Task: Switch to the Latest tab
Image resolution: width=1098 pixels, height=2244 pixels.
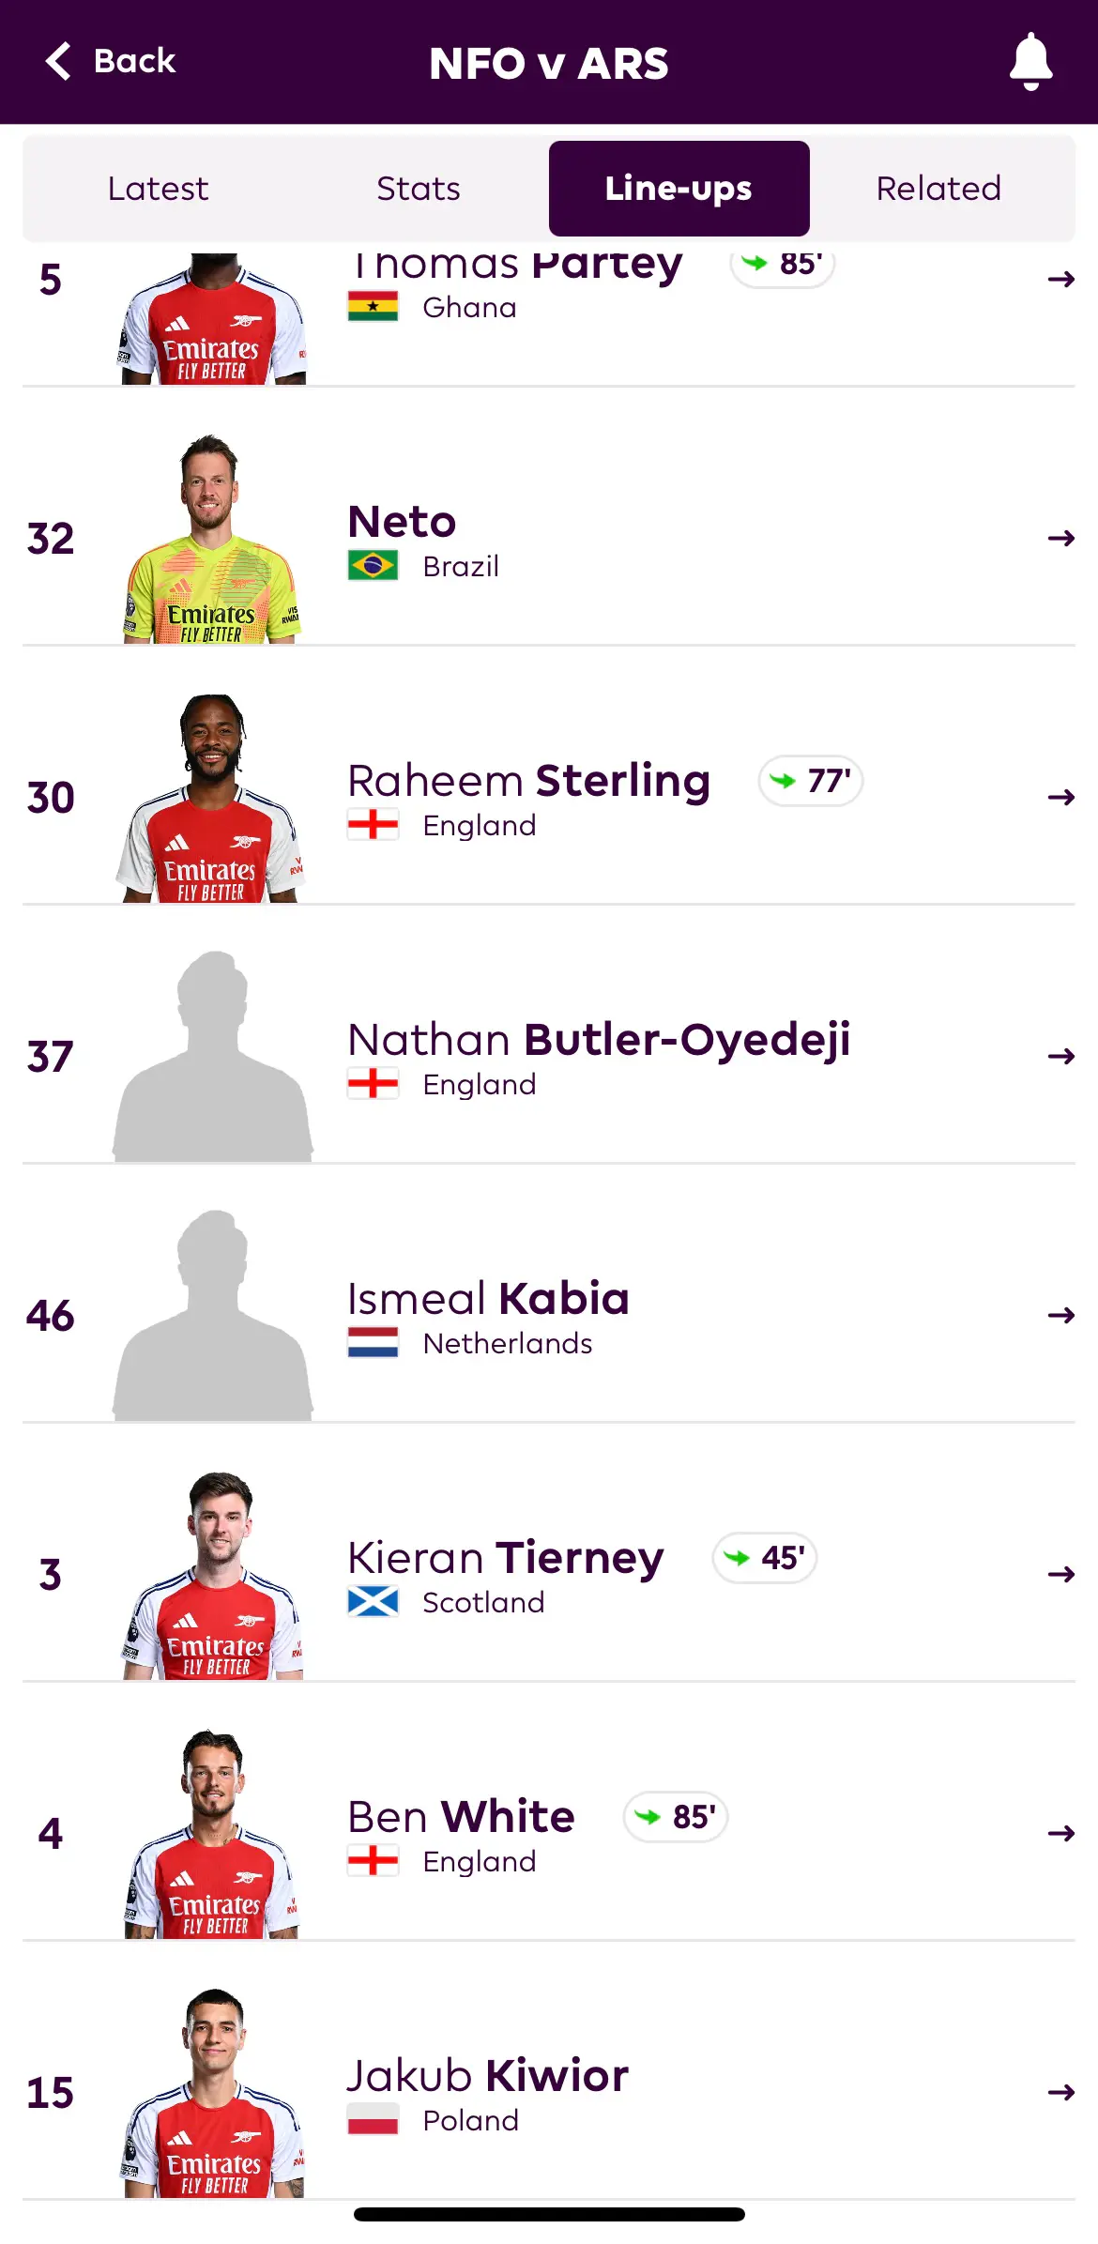Action: (158, 189)
